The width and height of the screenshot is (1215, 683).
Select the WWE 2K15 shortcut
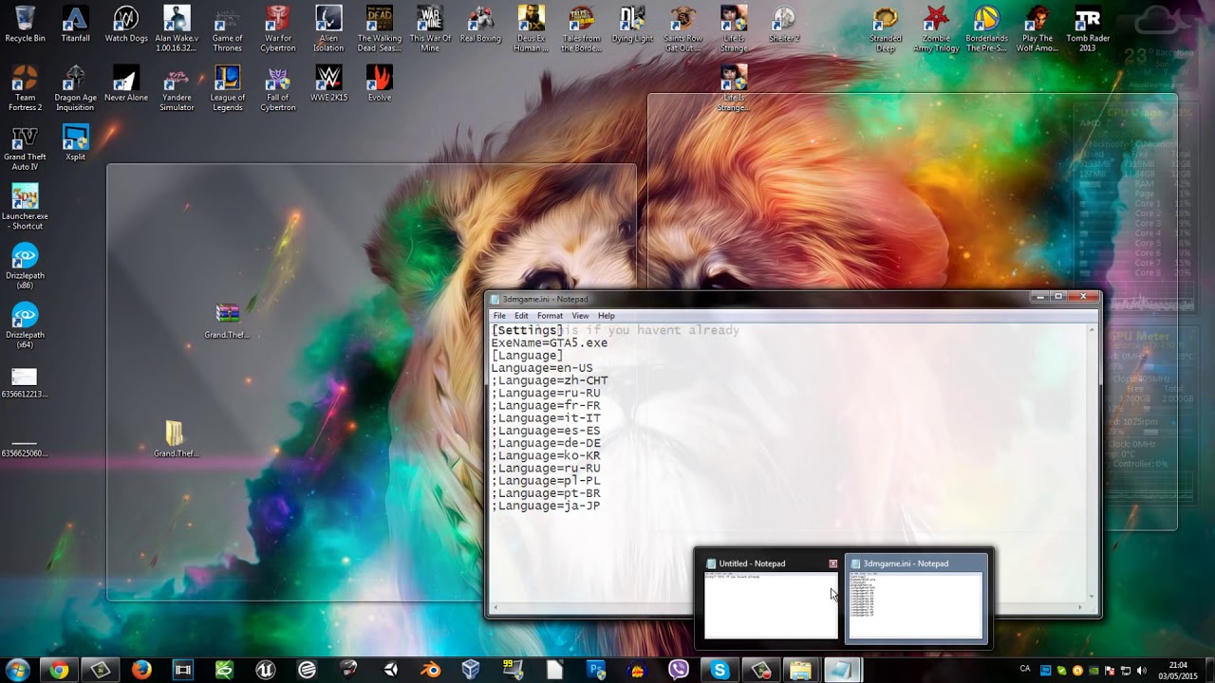pos(328,83)
